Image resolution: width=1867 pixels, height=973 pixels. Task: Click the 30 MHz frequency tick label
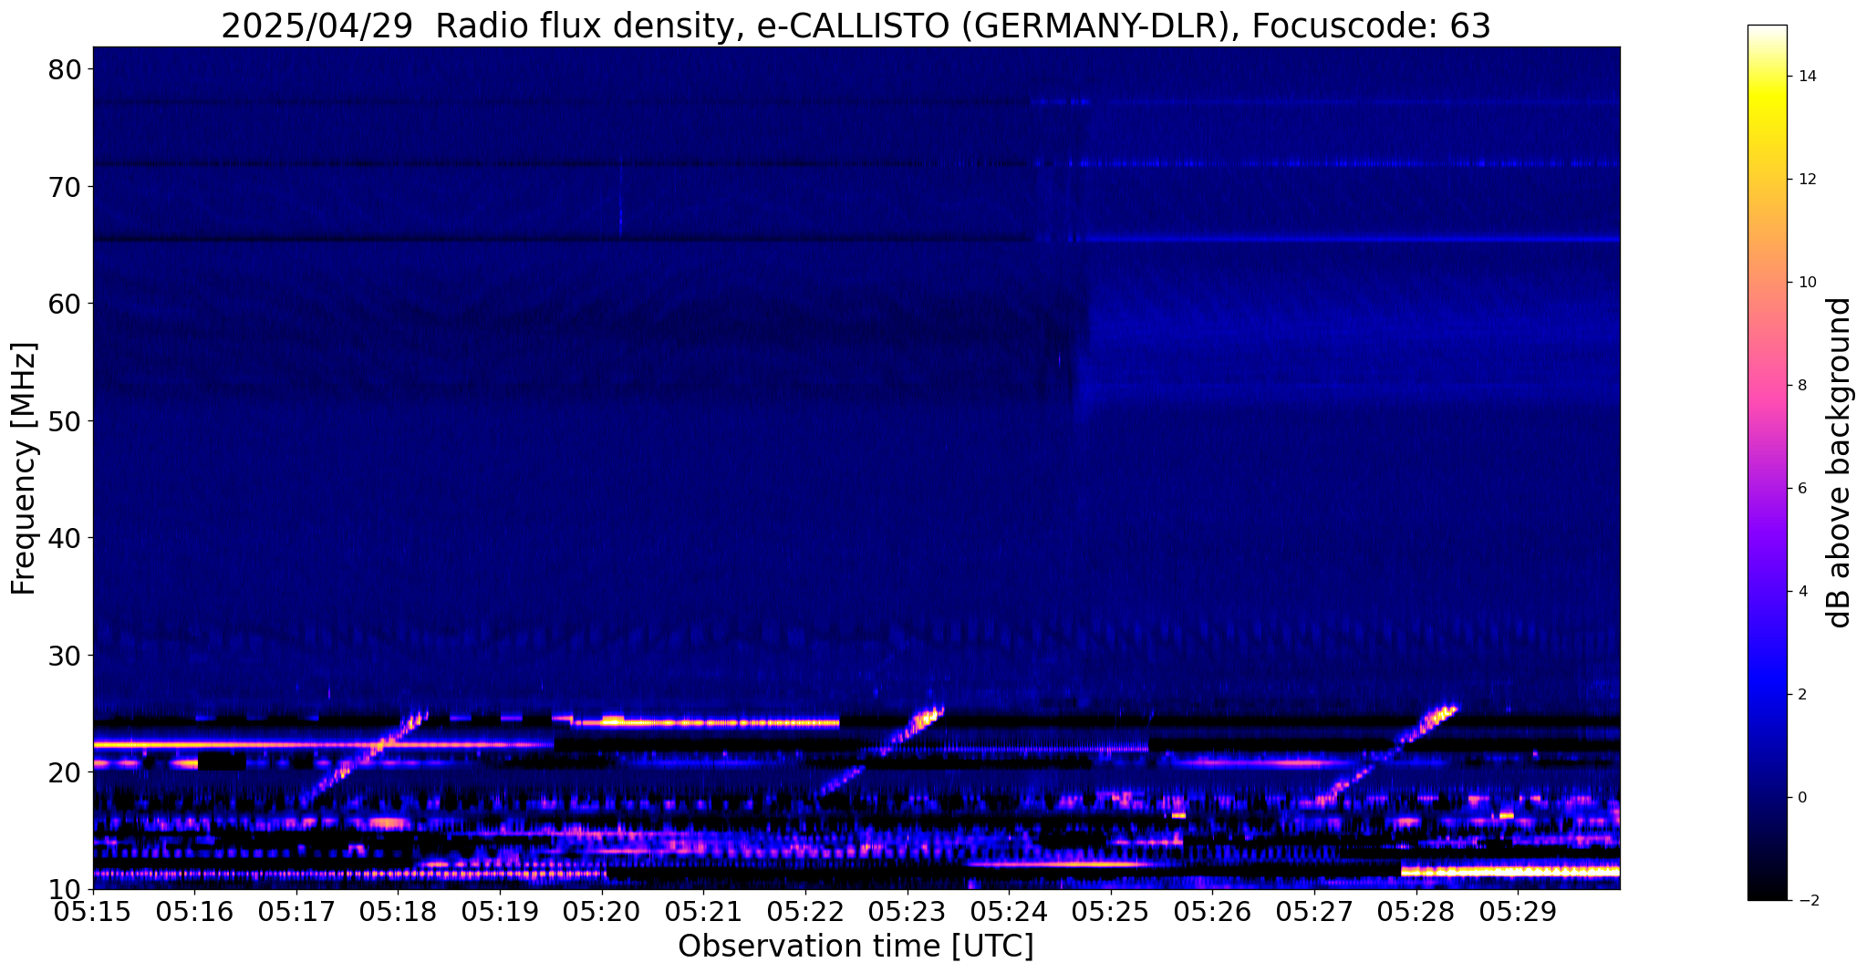pyautogui.click(x=63, y=655)
